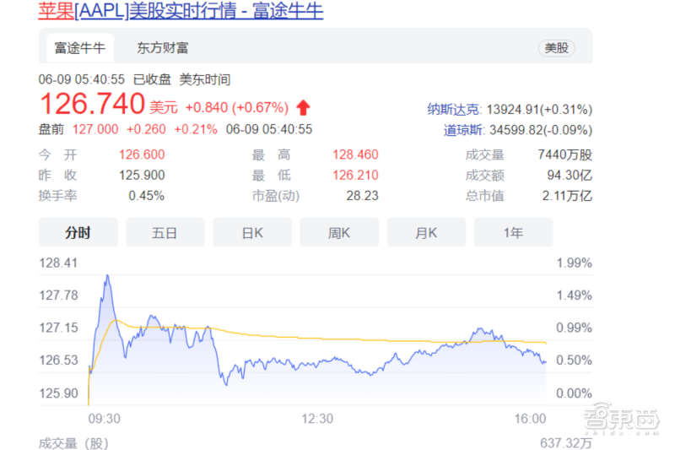Switch to the 东方财富 source tab

pyautogui.click(x=163, y=48)
